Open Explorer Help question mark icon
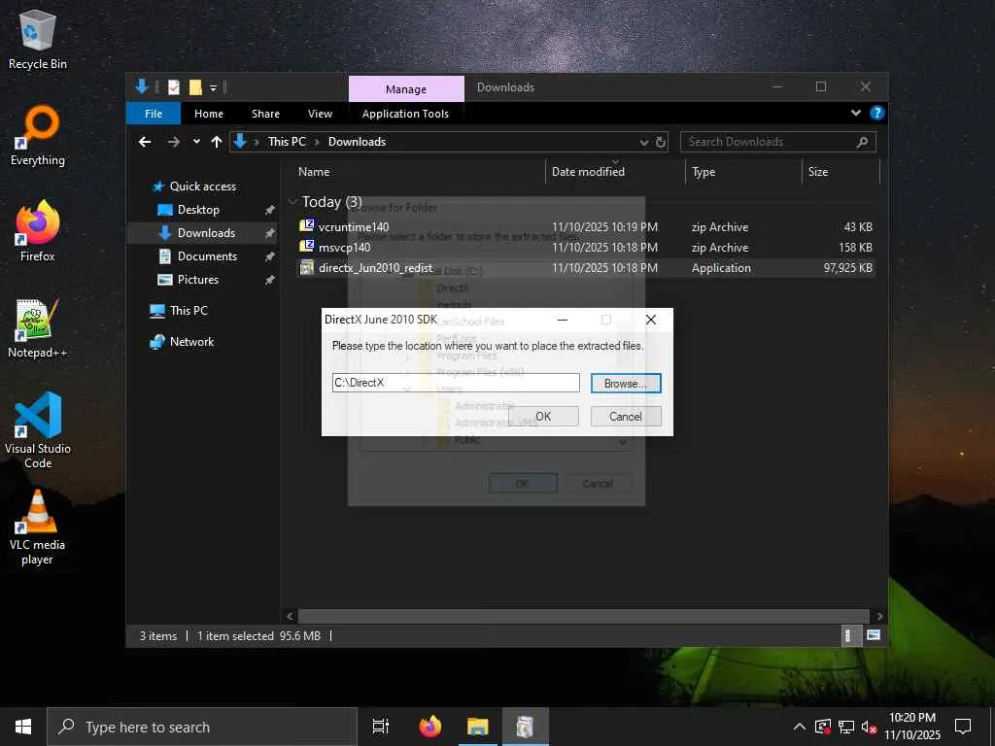The image size is (995, 746). (877, 113)
